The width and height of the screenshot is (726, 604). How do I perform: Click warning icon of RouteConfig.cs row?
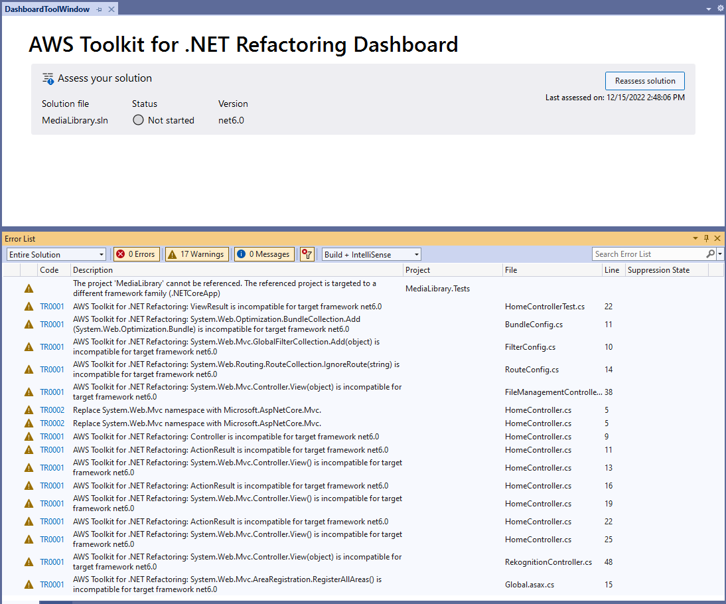[x=29, y=370]
